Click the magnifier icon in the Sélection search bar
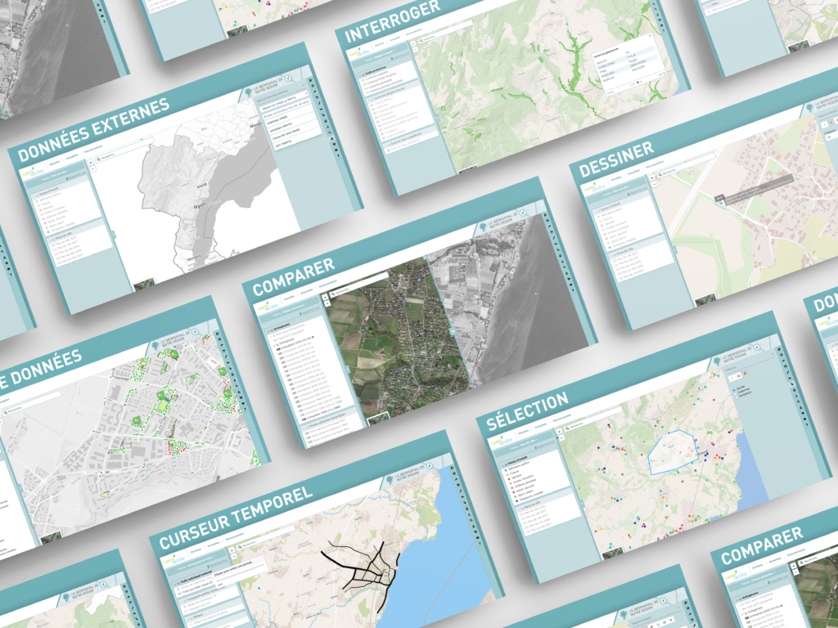This screenshot has width=838, height=628. pos(567,428)
